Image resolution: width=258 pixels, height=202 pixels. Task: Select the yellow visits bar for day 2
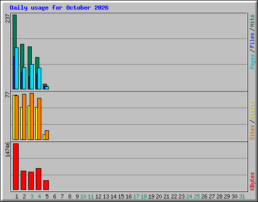21,123
